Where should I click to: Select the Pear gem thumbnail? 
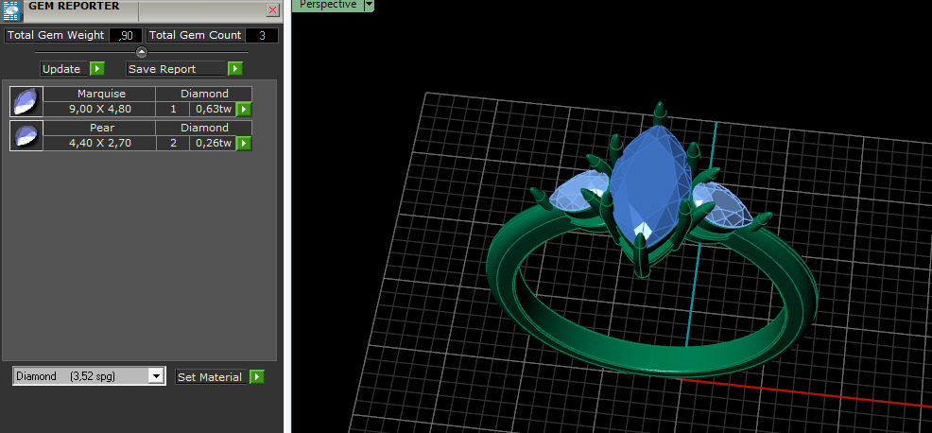coord(26,135)
